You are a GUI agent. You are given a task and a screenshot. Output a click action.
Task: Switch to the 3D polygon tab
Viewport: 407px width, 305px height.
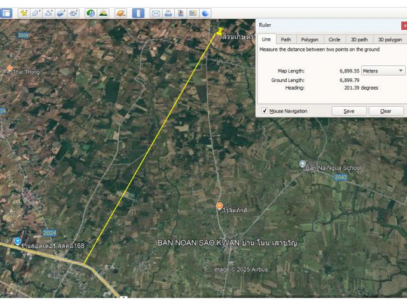(x=390, y=39)
